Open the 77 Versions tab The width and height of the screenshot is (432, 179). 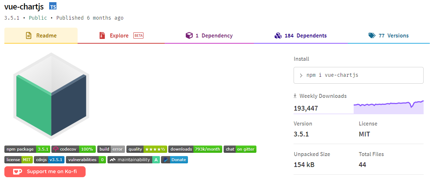point(388,36)
